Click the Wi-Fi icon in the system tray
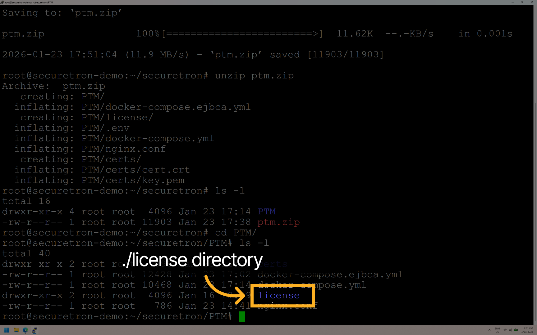The height and width of the screenshot is (335, 537). [506, 330]
